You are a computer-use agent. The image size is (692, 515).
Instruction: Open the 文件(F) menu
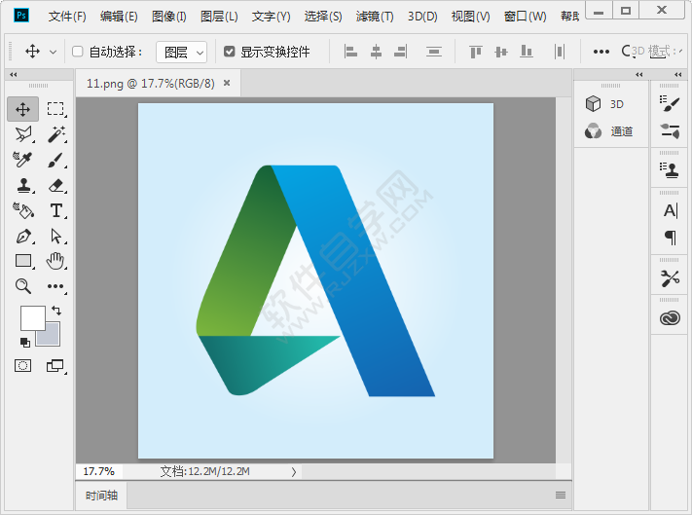click(67, 17)
